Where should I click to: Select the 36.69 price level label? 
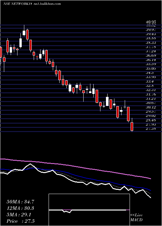(151, 56)
